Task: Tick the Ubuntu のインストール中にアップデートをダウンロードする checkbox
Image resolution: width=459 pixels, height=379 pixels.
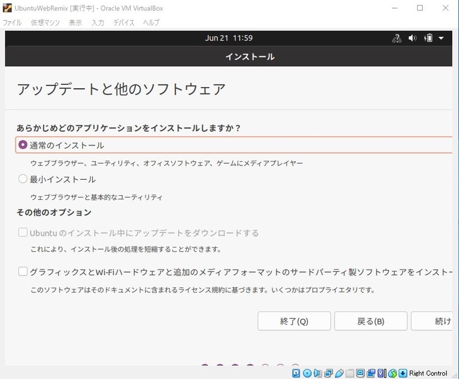Action: (x=22, y=232)
